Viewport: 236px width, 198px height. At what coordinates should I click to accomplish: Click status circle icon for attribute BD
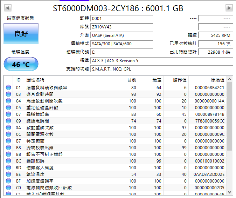click(x=8, y=167)
